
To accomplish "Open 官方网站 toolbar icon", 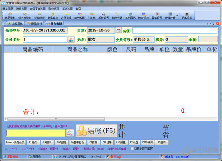I will (x=130, y=16).
